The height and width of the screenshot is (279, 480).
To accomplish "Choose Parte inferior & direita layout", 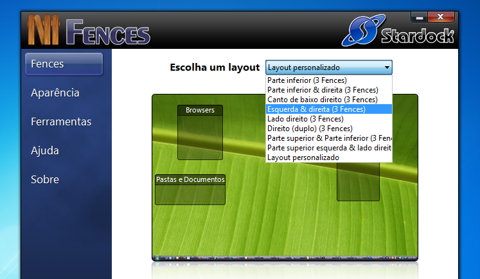I will pyautogui.click(x=329, y=90).
